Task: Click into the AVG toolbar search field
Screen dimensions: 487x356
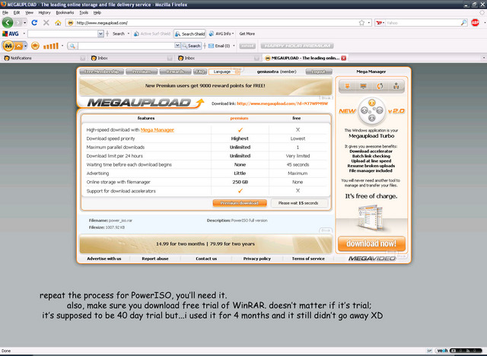Action: point(62,33)
